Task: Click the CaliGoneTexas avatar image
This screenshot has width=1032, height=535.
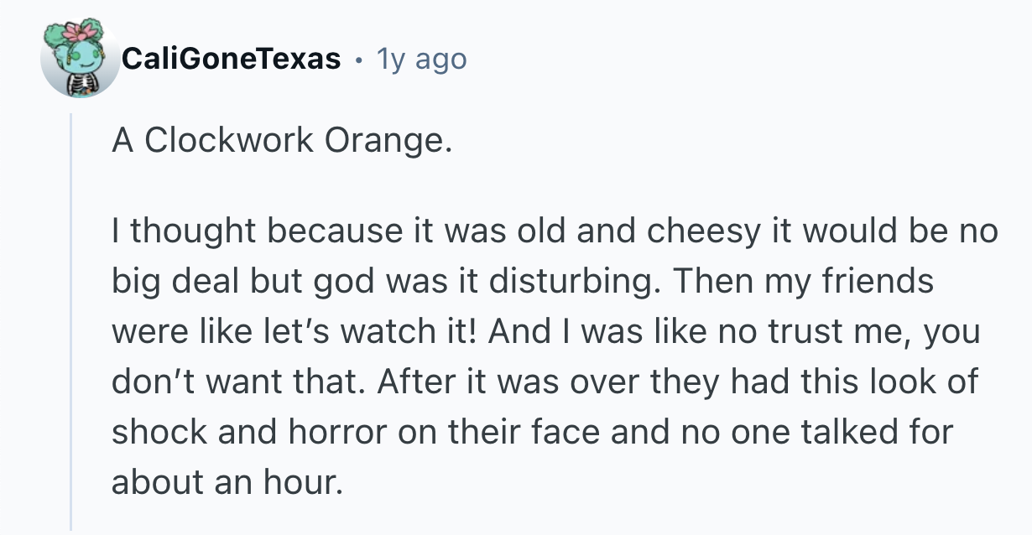Action: point(81,59)
